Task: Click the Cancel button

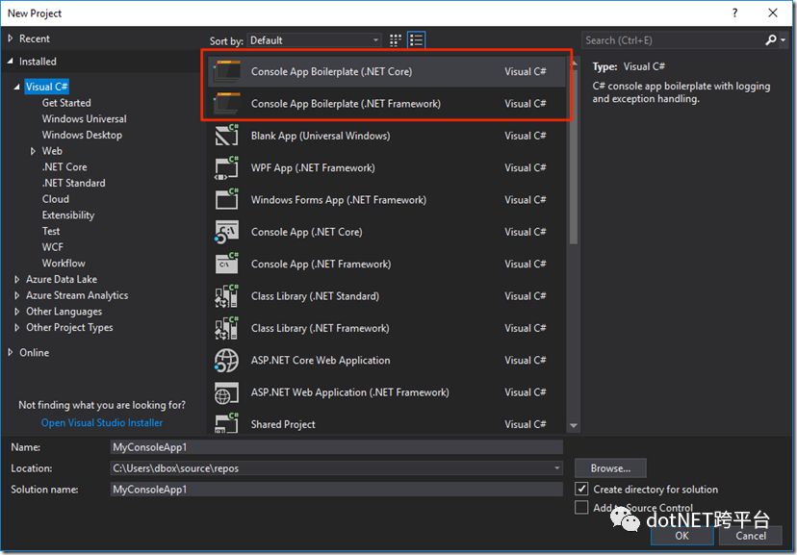Action: point(750,536)
